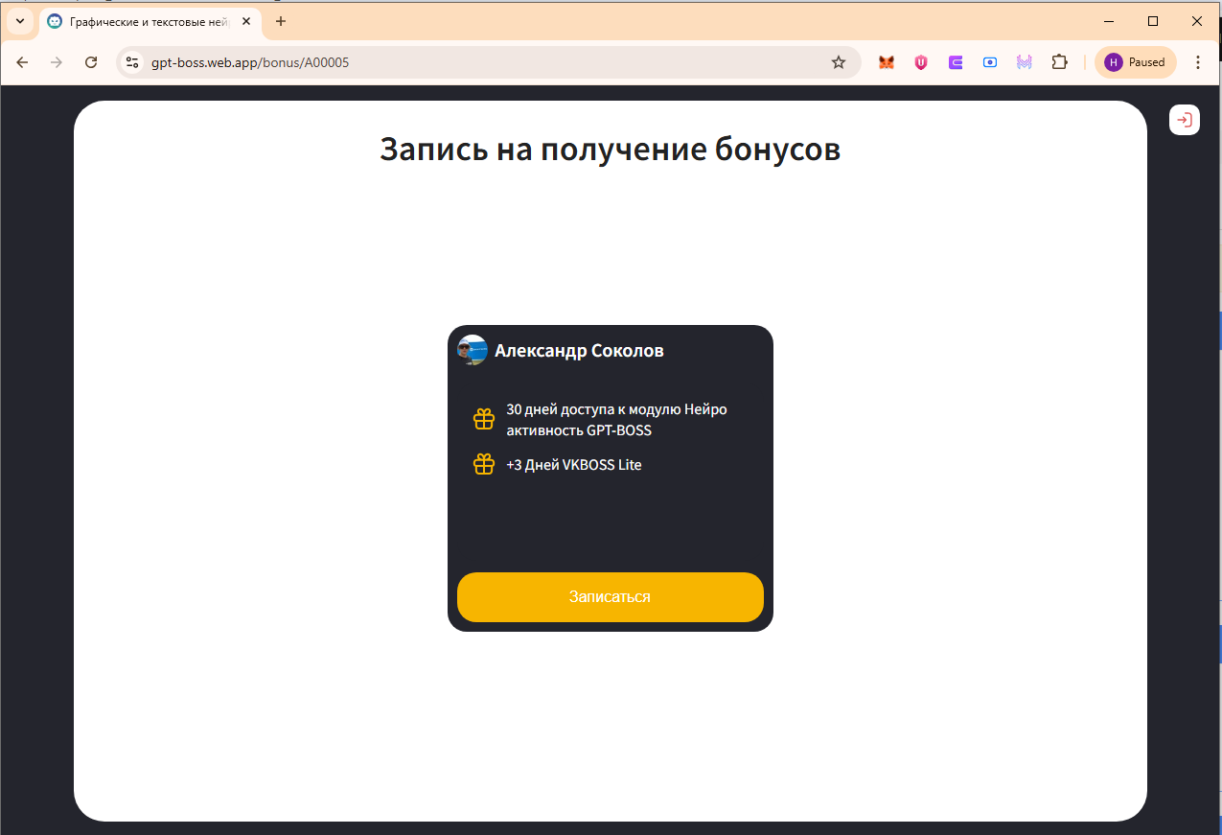
Task: Click gift icon next to +3 Дней VKBOSS Lite
Action: coord(484,464)
